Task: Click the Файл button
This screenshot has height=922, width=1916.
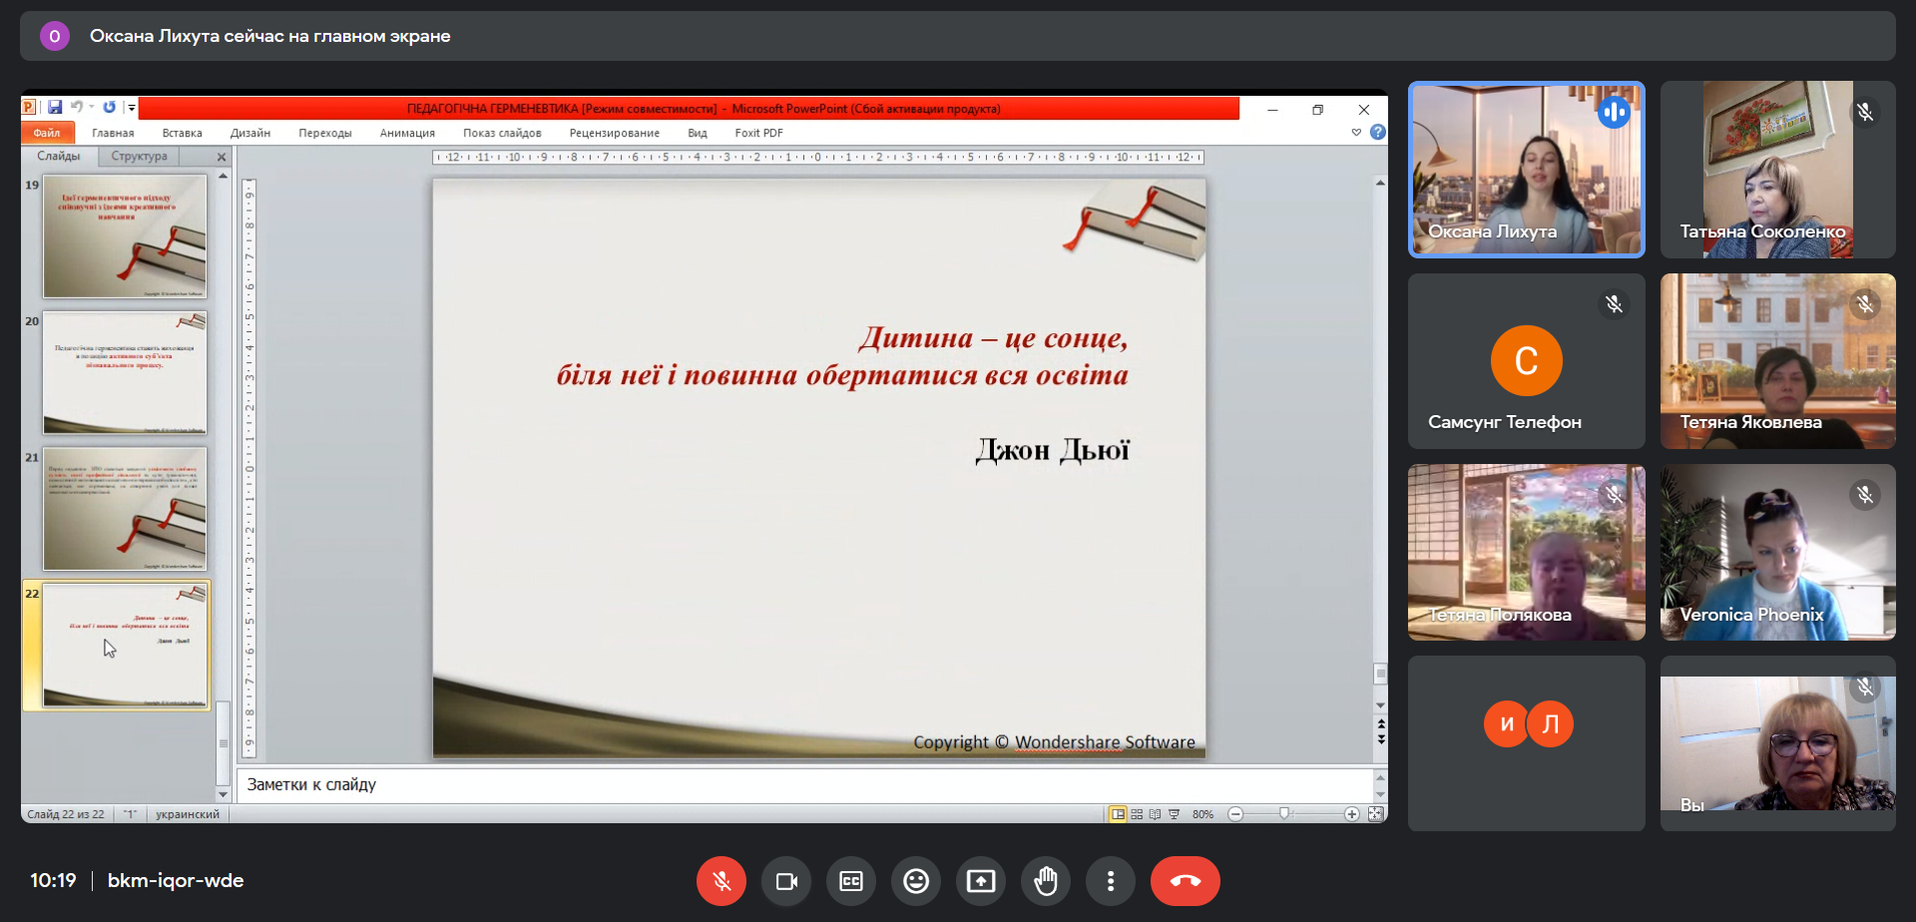Action: (47, 133)
